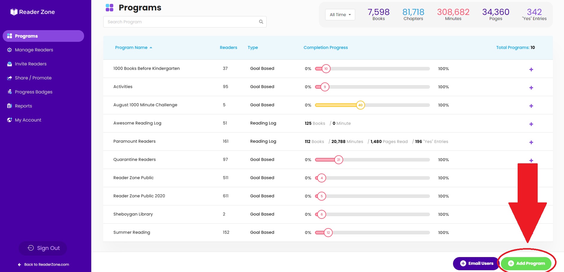Click the Email Users button
564x272 pixels.
click(x=476, y=263)
